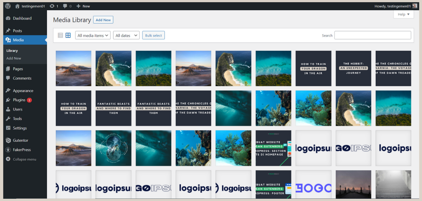422x201 pixels.
Task: Open the site home icon testingemen01
Action: click(18, 6)
